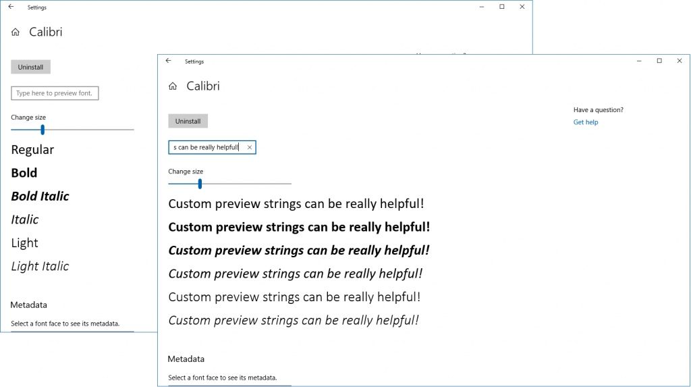691x387 pixels.
Task: Go back using the front window's arrow
Action: 168,61
